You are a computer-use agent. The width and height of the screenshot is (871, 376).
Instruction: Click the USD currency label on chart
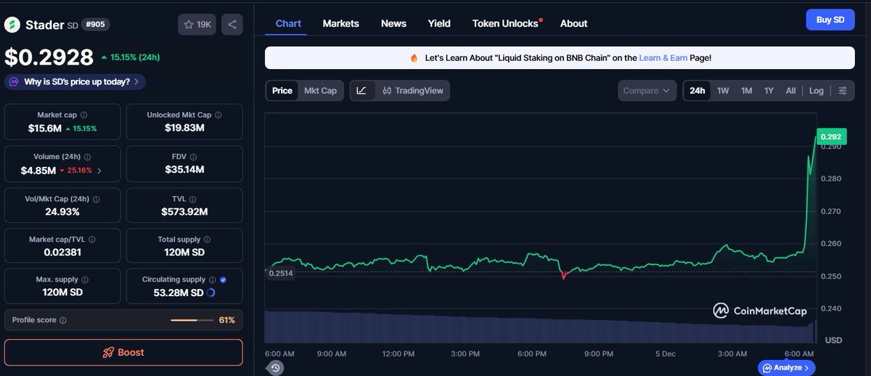point(833,340)
